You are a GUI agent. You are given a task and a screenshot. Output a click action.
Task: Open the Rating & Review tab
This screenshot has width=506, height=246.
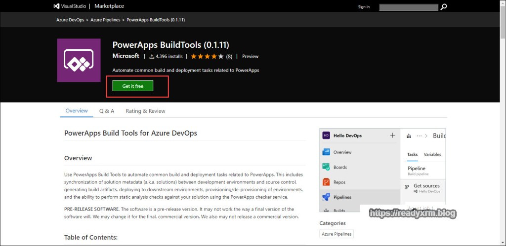coord(145,111)
